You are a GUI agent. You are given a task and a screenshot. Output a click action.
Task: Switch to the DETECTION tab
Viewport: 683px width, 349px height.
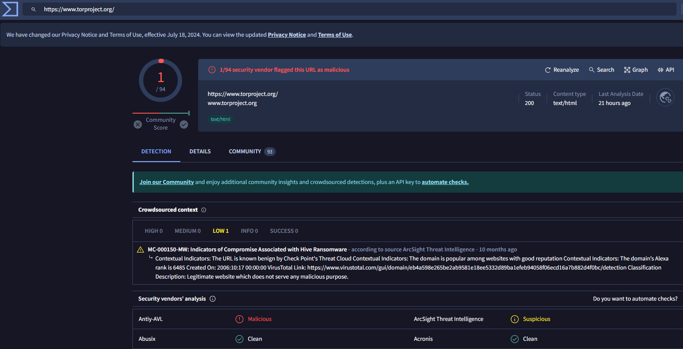tap(156, 152)
